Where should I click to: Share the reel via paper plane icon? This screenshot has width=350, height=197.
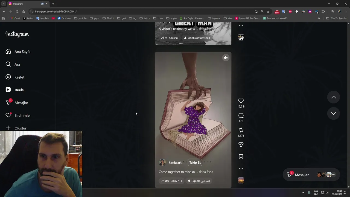241,145
